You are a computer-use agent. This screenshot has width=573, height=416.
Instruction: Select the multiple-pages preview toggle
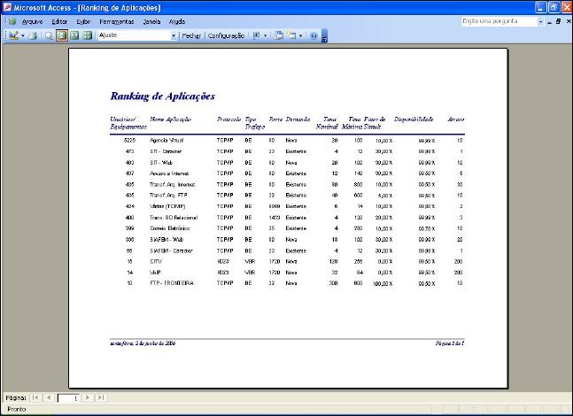pos(88,35)
